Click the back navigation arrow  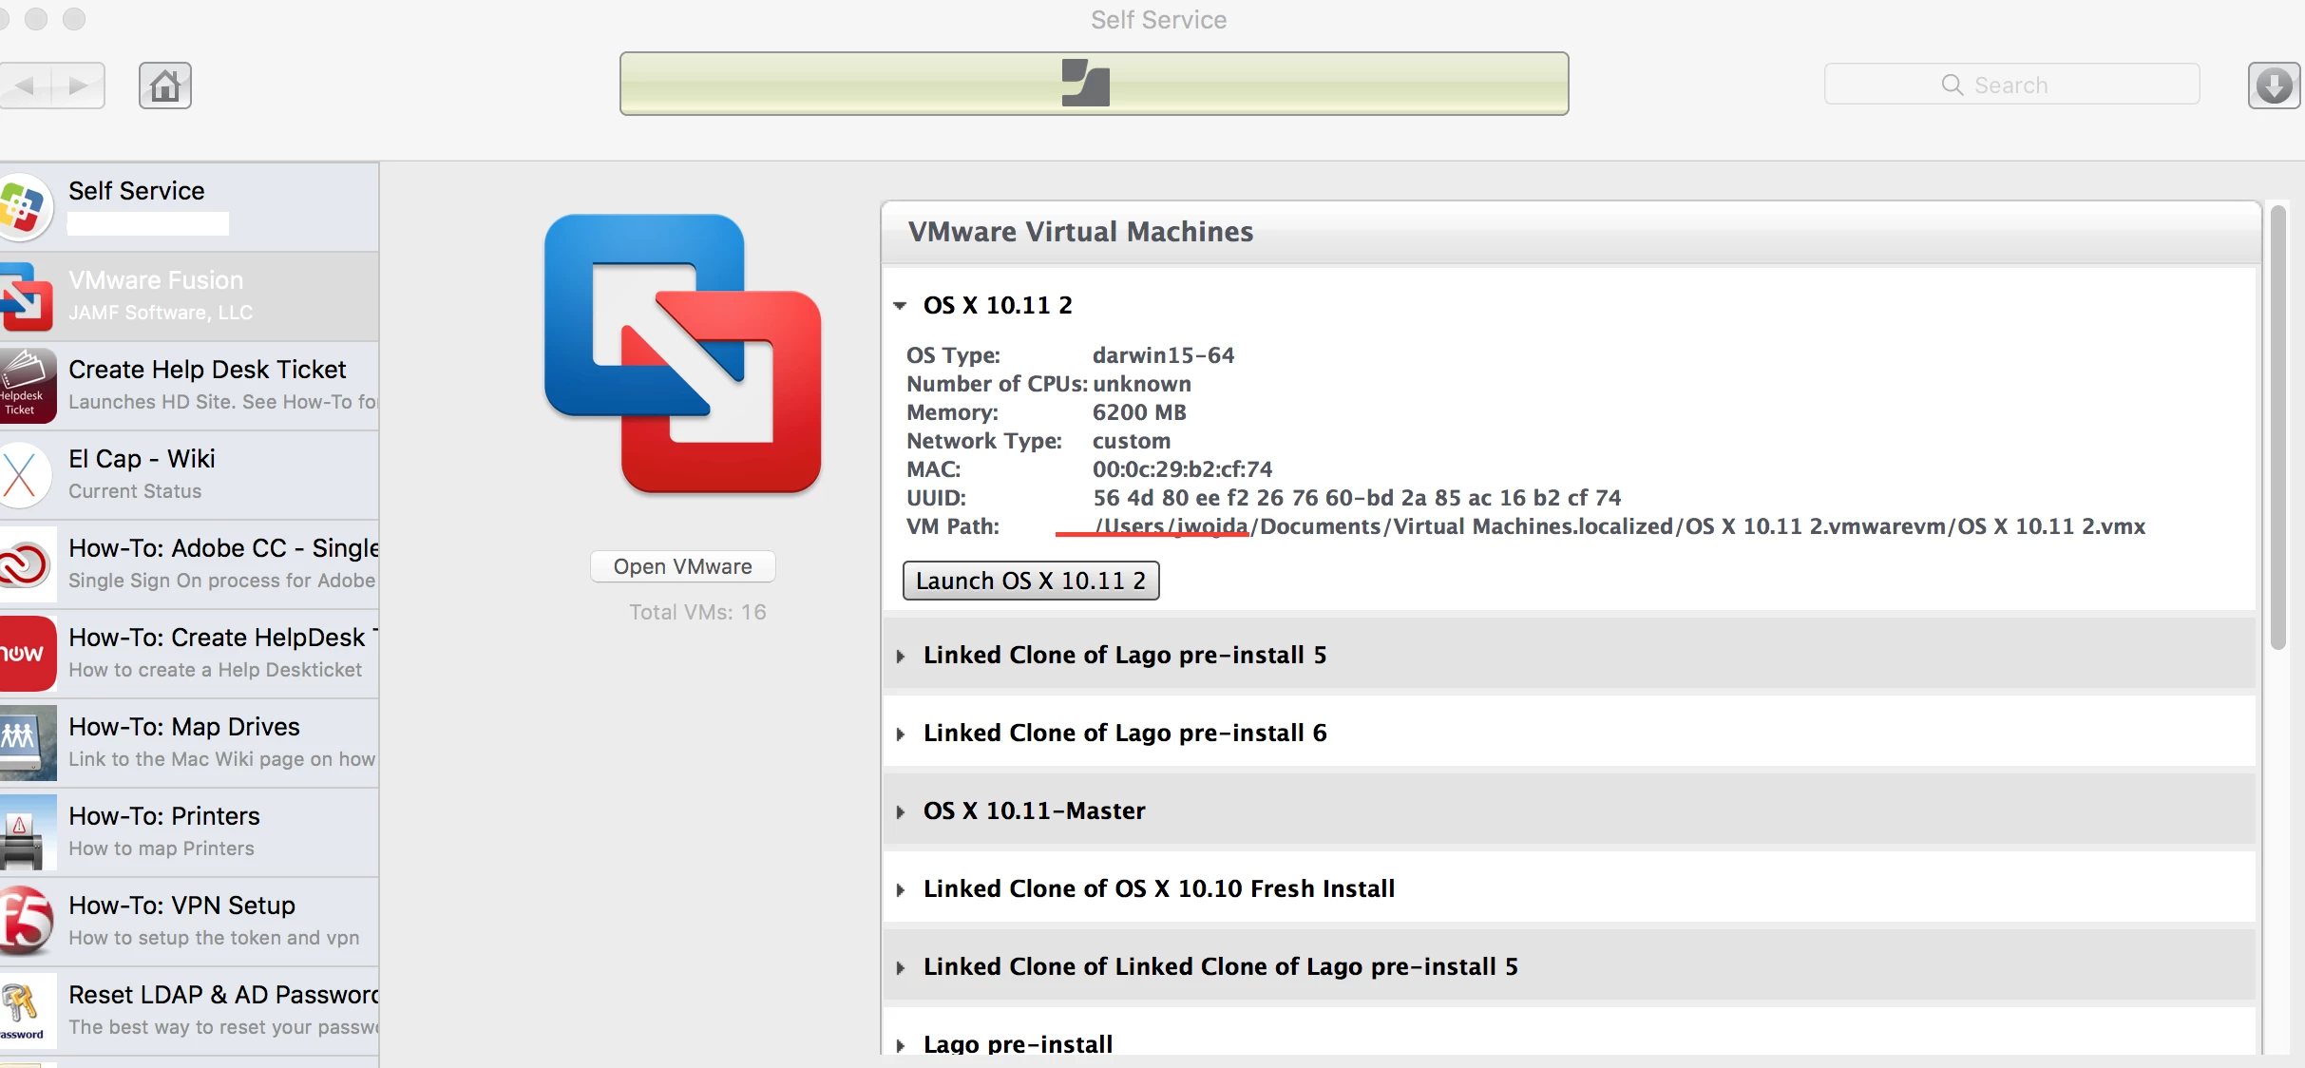click(x=26, y=86)
